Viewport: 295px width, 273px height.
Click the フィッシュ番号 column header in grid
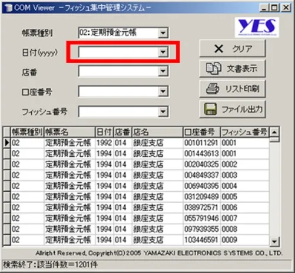coord(244,132)
